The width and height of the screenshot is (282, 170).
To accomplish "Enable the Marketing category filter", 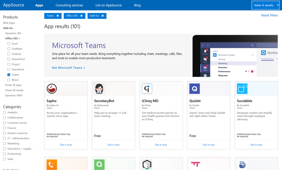I will click(5, 143).
